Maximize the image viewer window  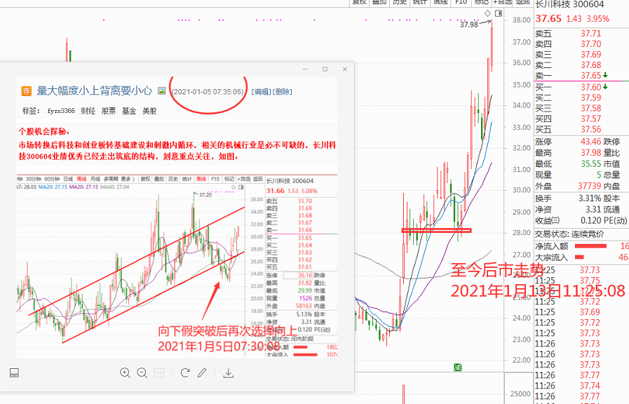point(325,69)
